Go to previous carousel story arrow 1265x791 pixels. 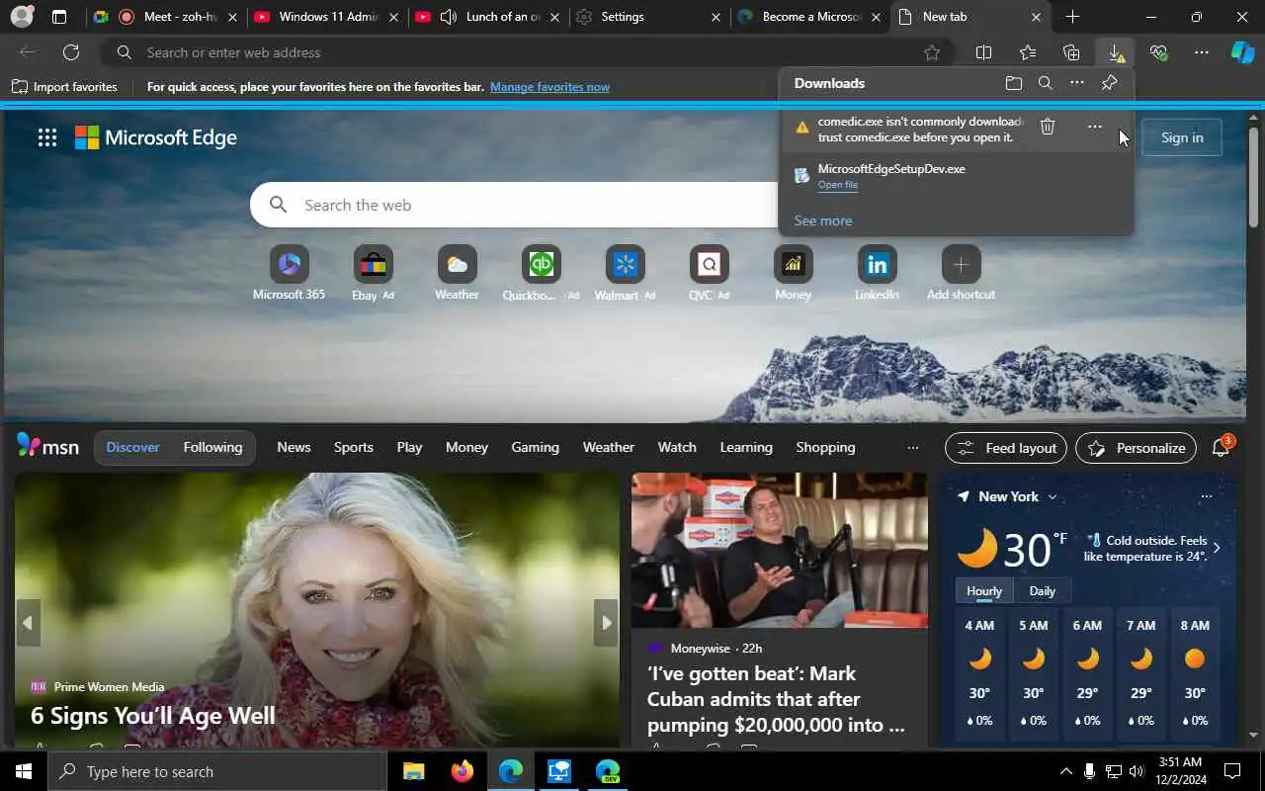28,623
